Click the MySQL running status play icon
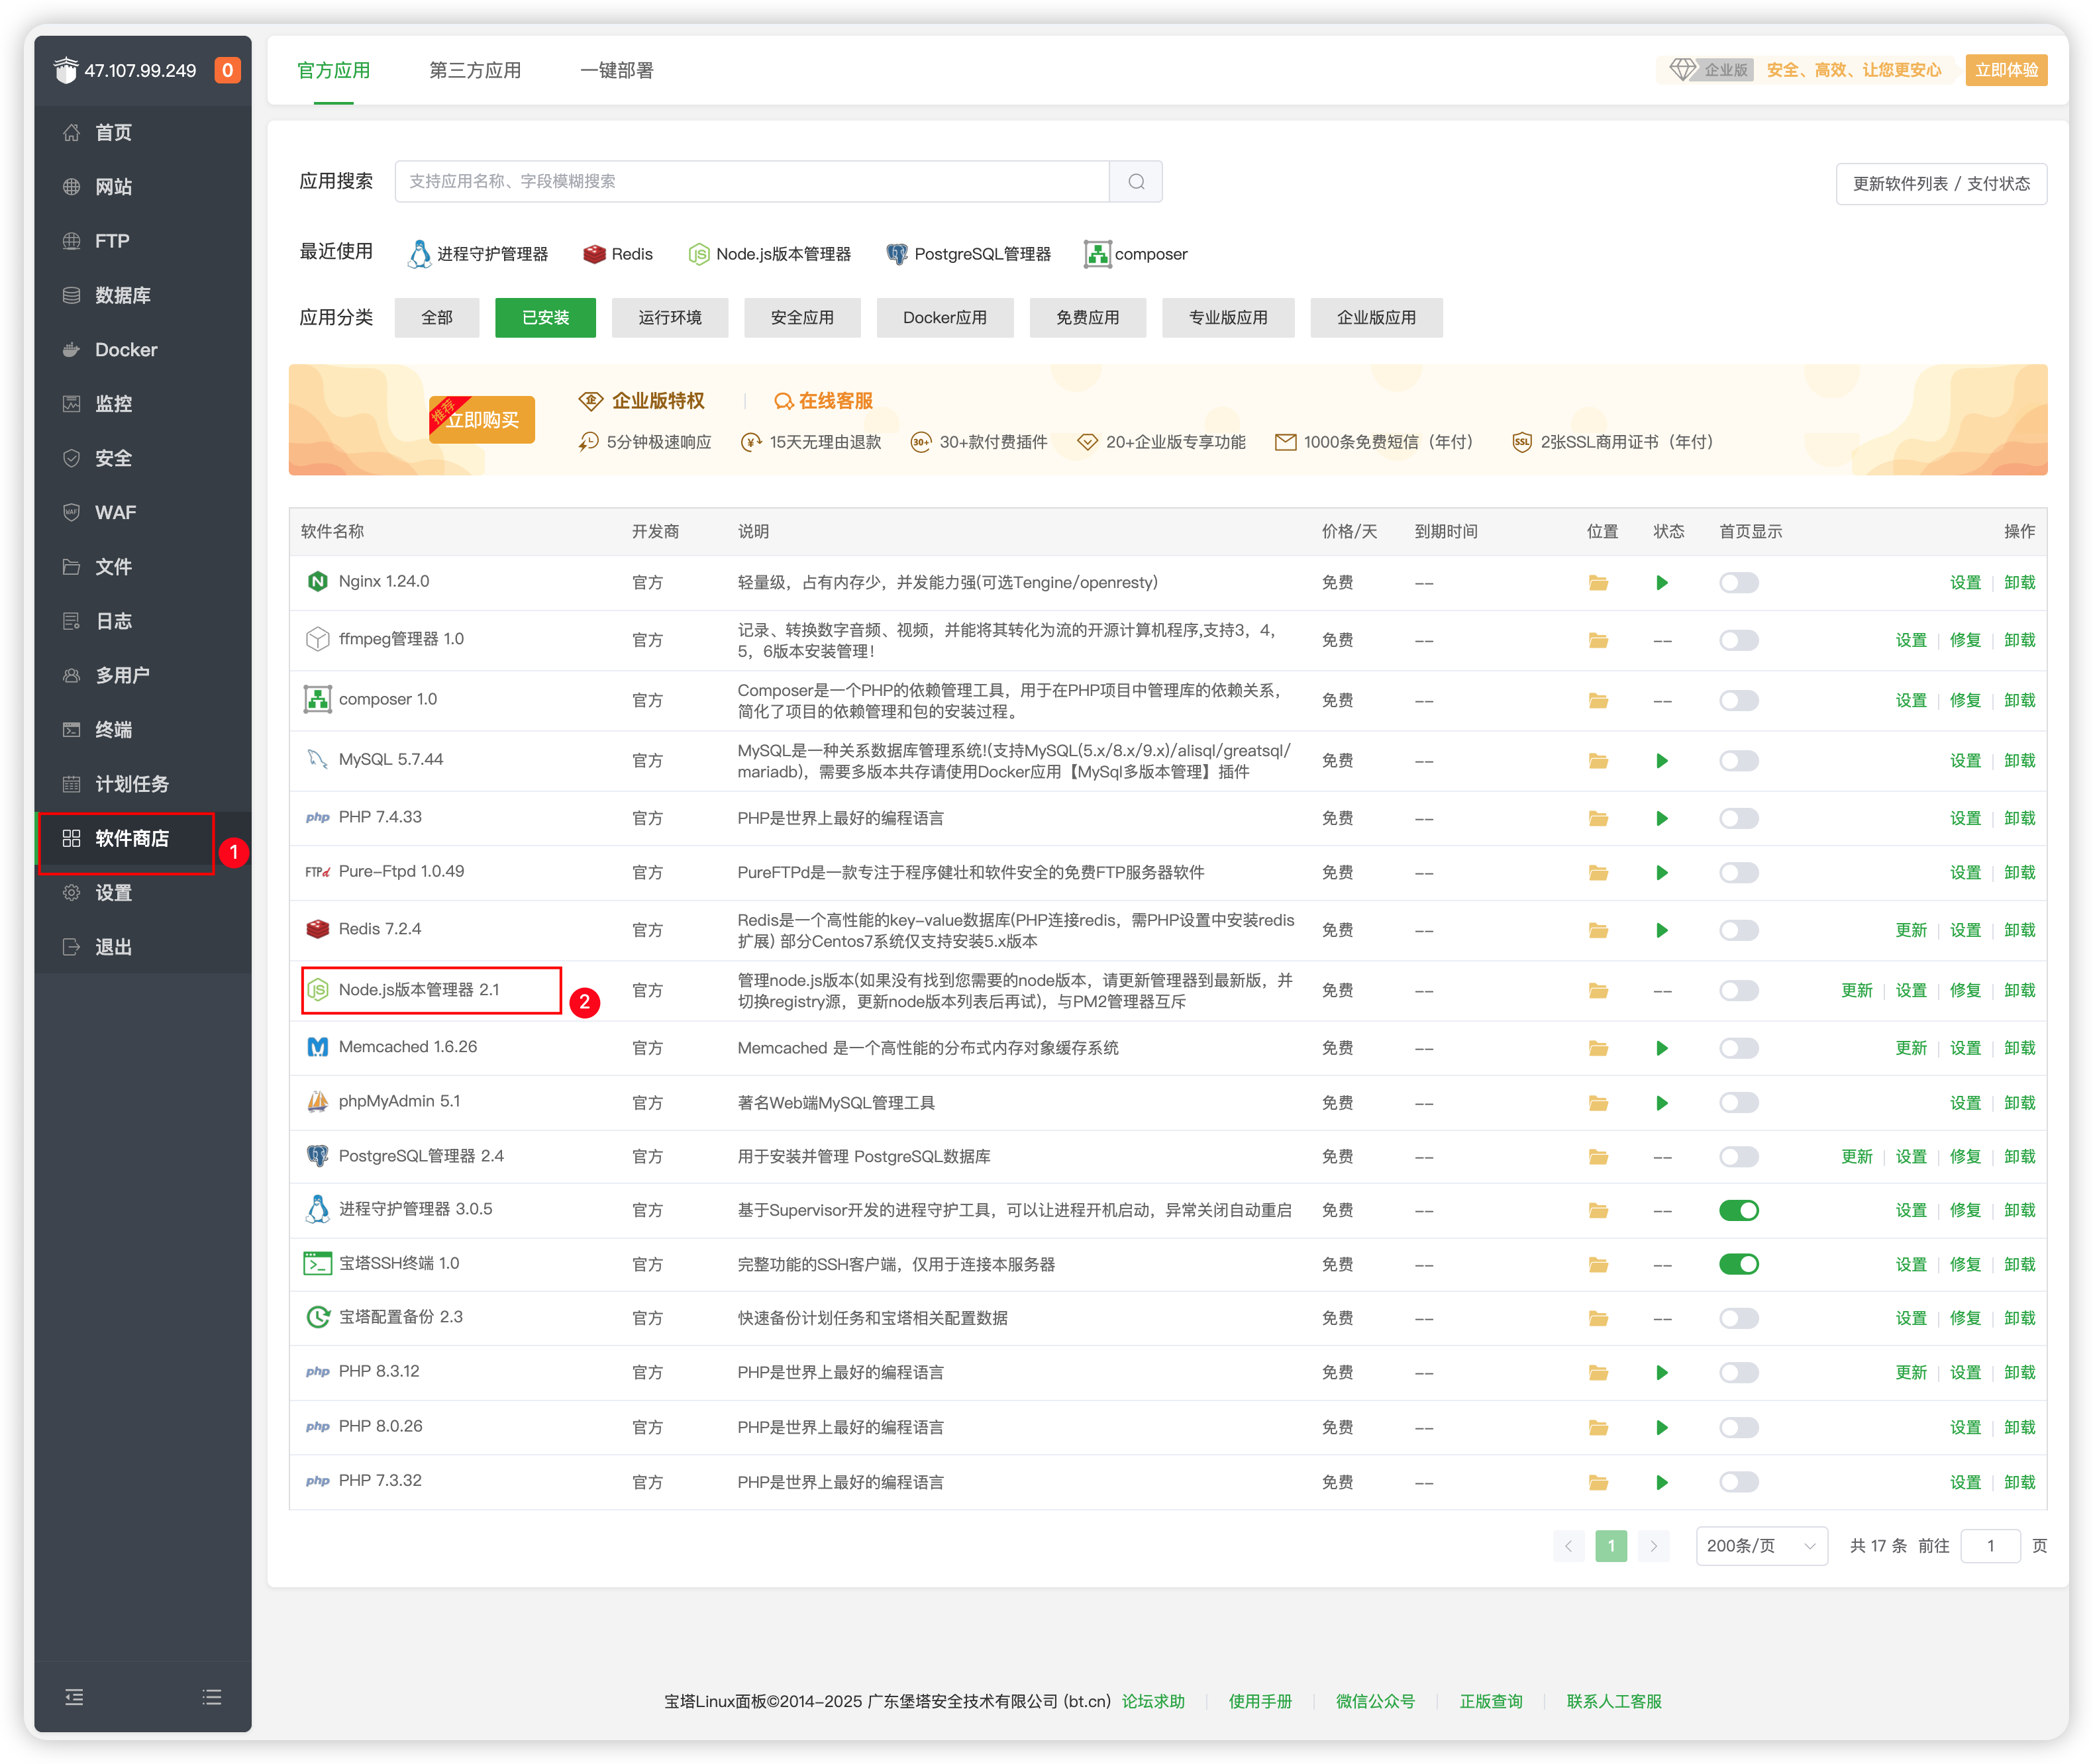Screen dimensions: 2093x1764 1661,761
